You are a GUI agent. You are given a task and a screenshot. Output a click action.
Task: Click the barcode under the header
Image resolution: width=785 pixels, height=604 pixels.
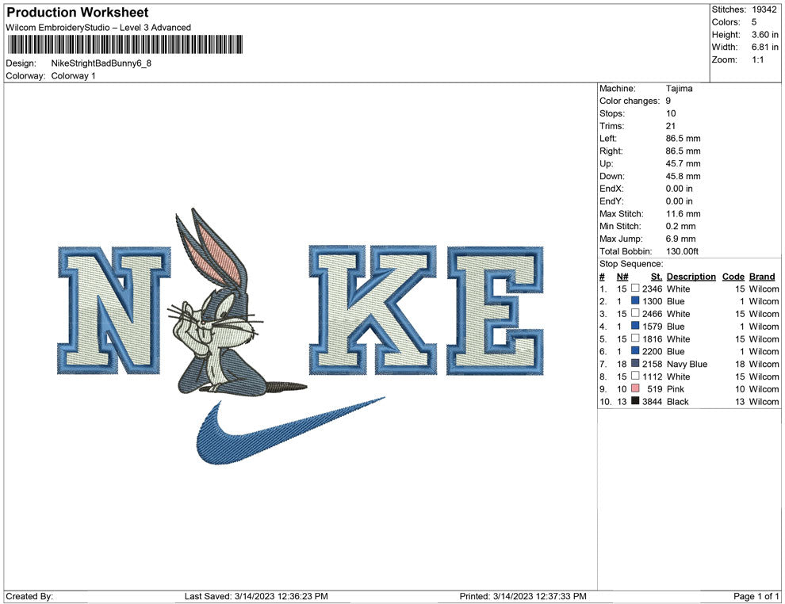(x=125, y=44)
